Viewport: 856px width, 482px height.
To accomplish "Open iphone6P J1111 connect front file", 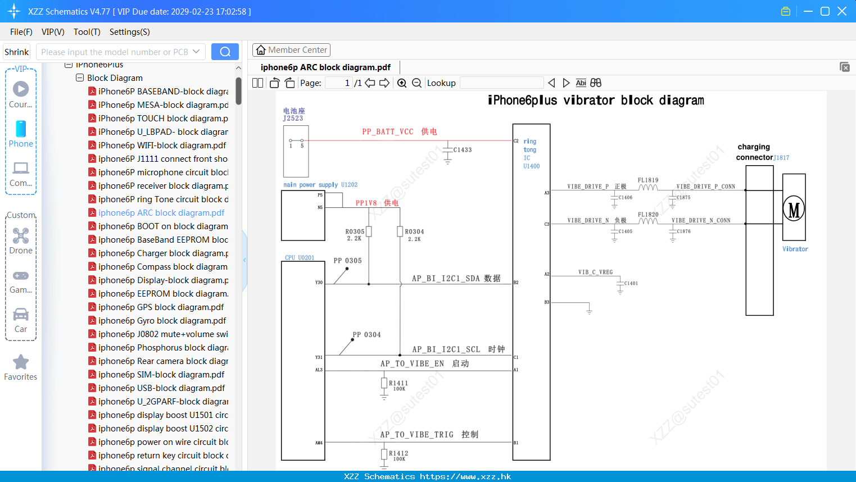I will pos(158,158).
